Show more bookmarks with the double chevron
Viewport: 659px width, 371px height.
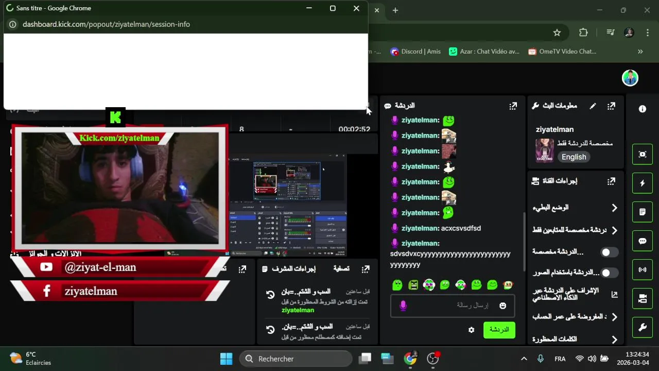point(640,52)
